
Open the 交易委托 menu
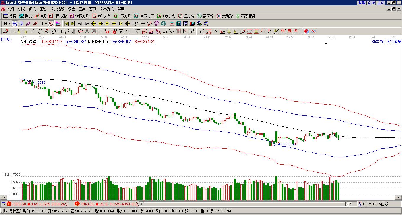107,9
